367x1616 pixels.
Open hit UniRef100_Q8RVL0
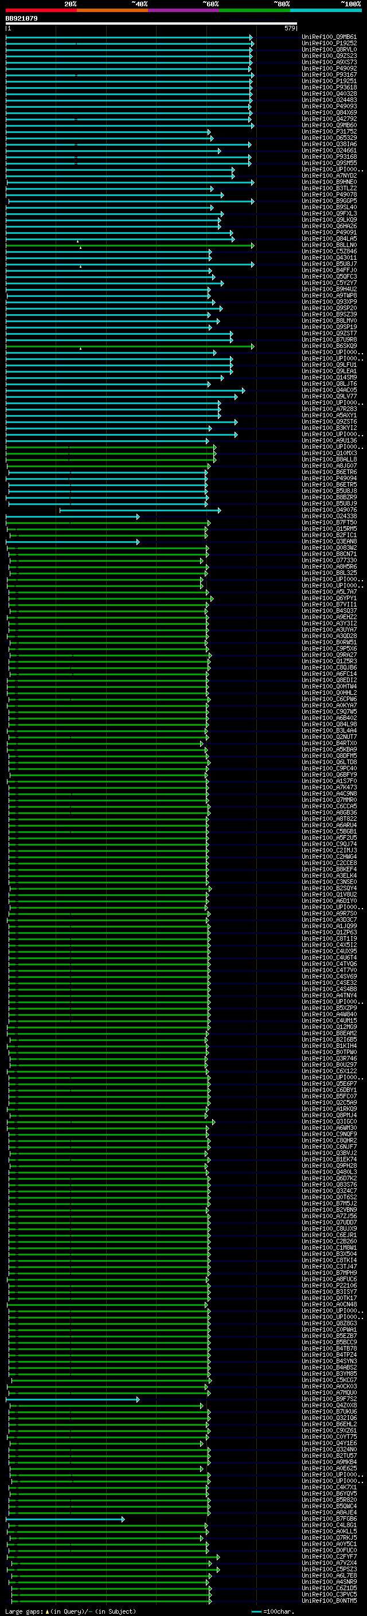click(x=329, y=49)
